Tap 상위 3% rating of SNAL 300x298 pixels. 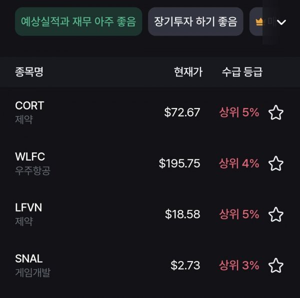pos(239,265)
